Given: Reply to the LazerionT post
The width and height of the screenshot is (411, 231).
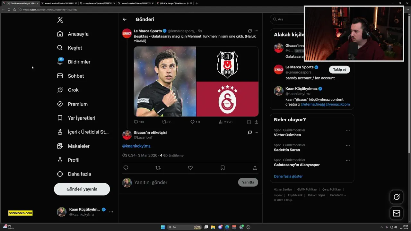Looking at the screenshot, I should click(x=126, y=168).
